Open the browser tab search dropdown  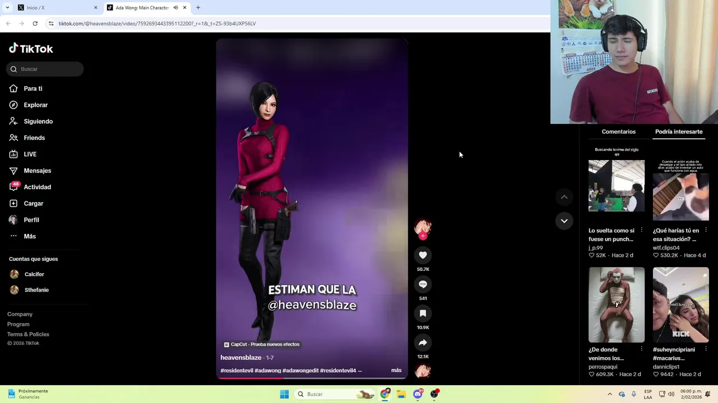click(x=7, y=8)
